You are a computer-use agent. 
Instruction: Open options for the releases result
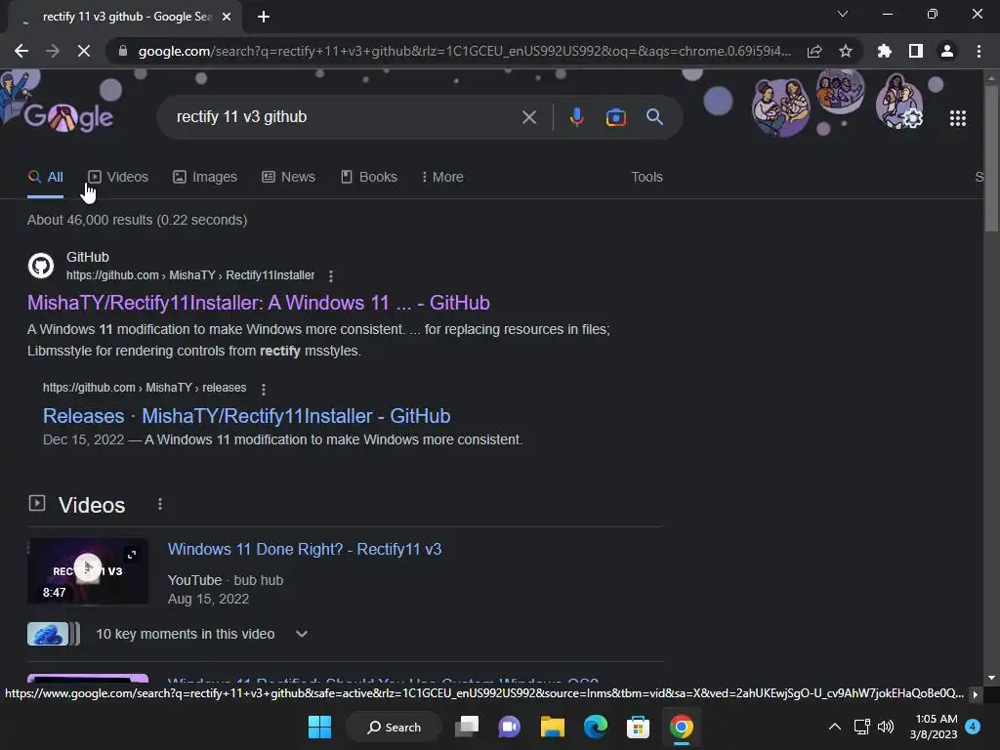click(x=264, y=389)
